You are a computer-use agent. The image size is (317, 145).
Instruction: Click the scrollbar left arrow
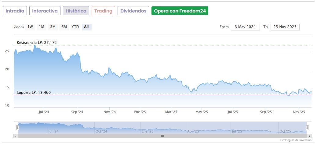coord(16,136)
